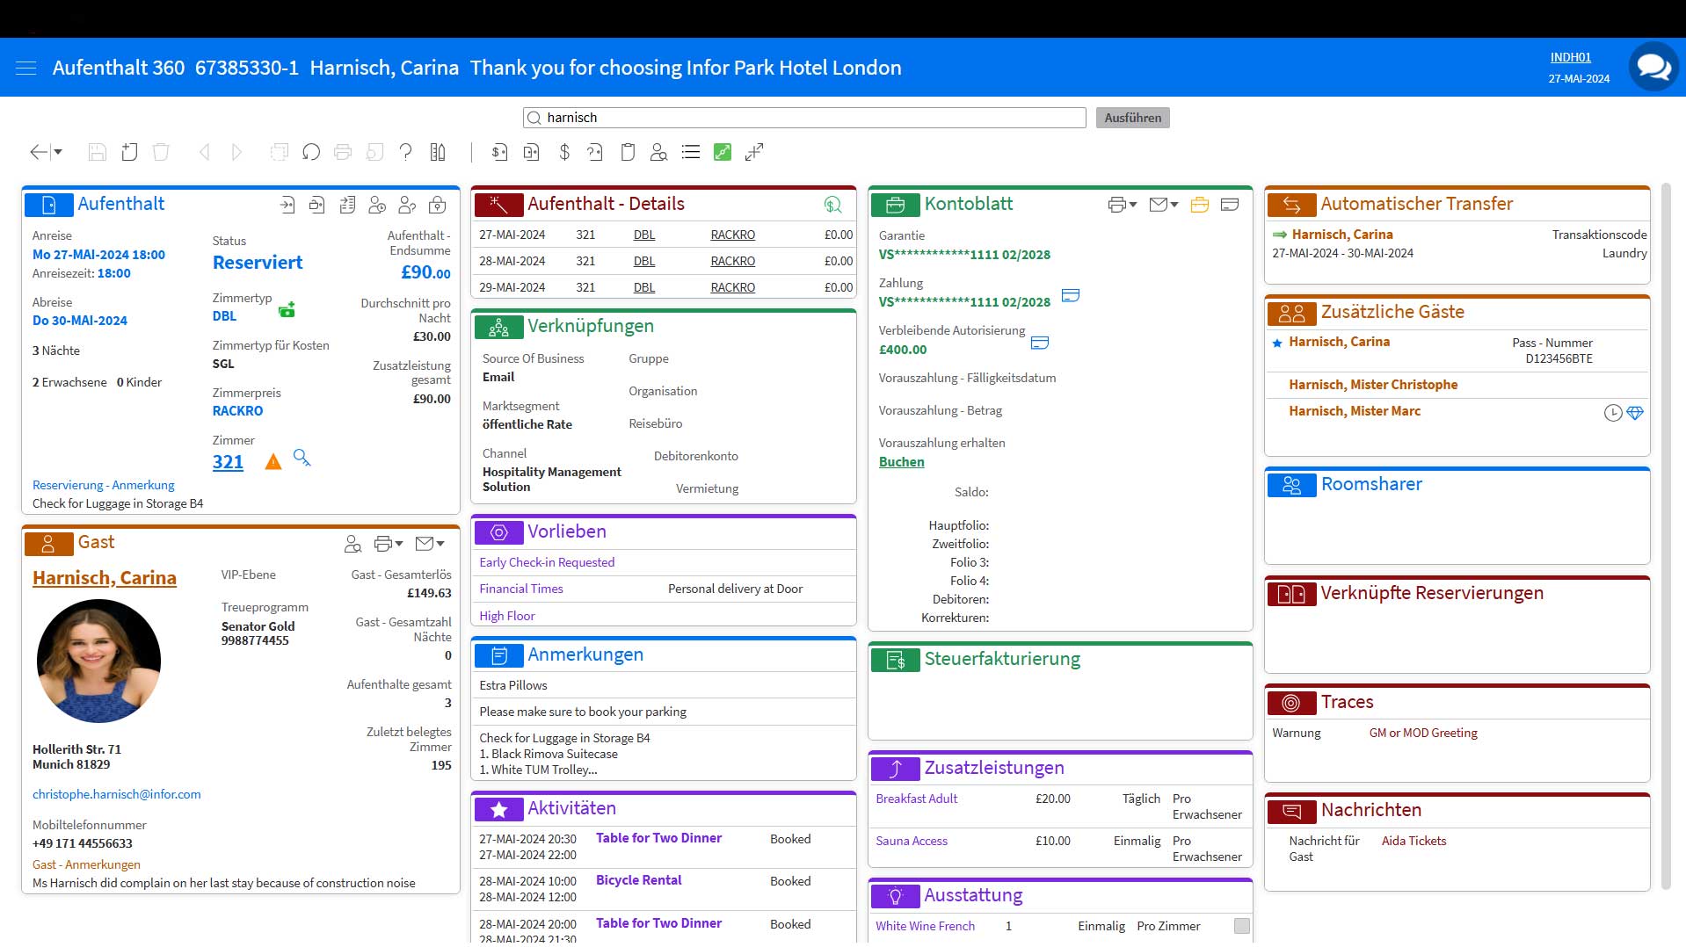Click the question mark help icon

pyautogui.click(x=405, y=152)
